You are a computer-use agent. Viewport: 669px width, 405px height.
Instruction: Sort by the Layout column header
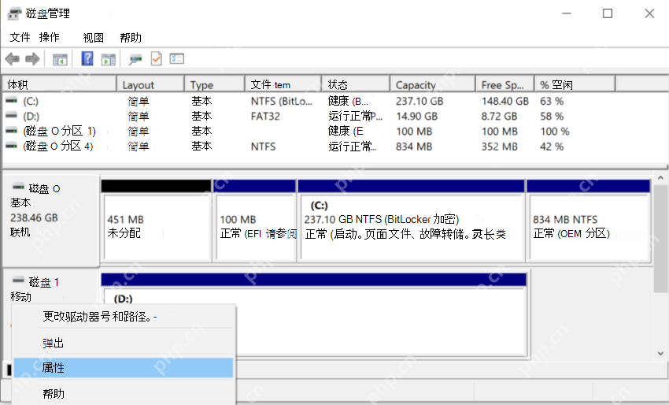[x=150, y=84]
